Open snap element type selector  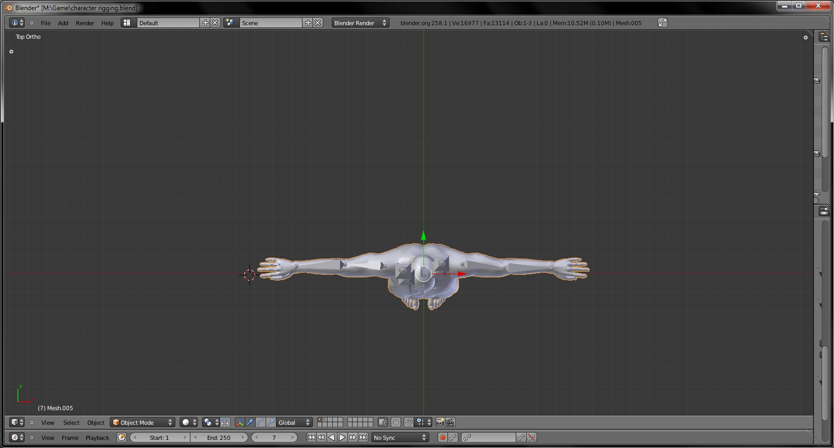424,422
